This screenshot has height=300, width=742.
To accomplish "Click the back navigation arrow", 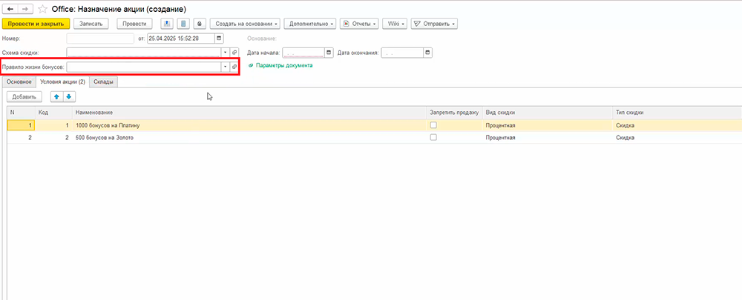I will [x=10, y=8].
